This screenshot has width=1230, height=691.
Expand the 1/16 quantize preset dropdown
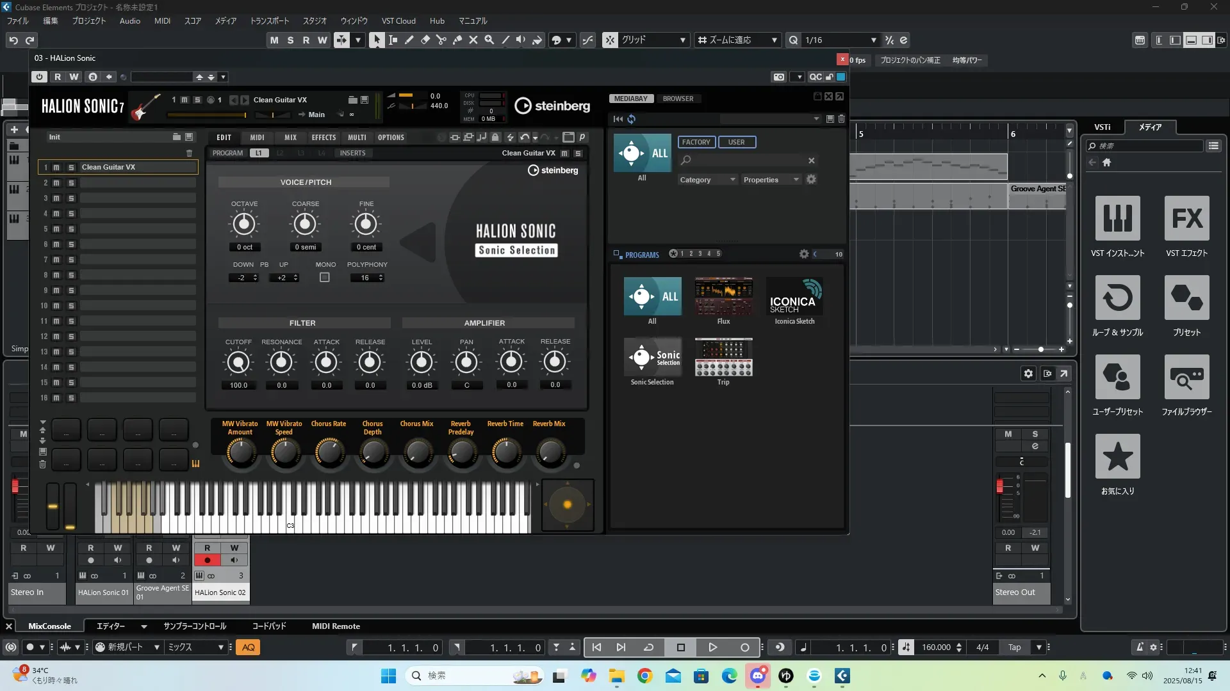pos(873,40)
